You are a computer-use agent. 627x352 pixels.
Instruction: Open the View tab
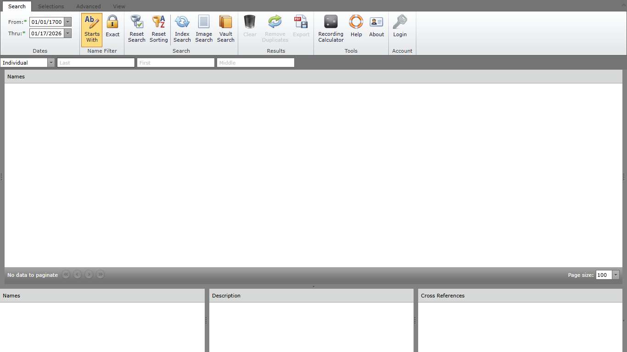(119, 6)
